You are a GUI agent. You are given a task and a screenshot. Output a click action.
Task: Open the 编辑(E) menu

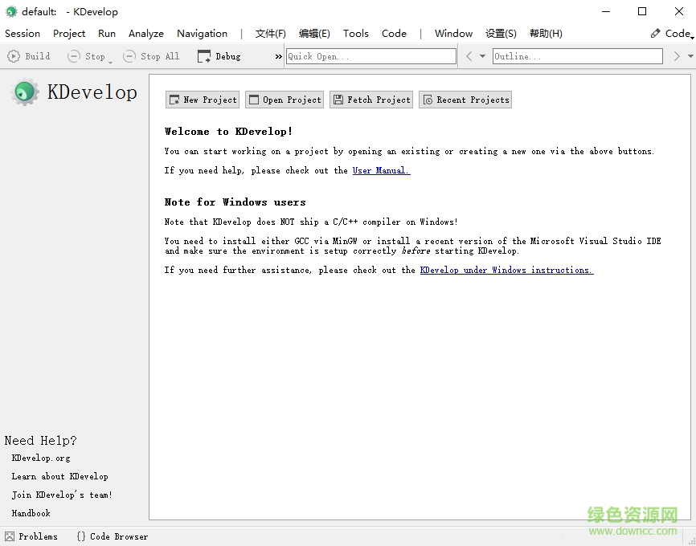coord(314,33)
